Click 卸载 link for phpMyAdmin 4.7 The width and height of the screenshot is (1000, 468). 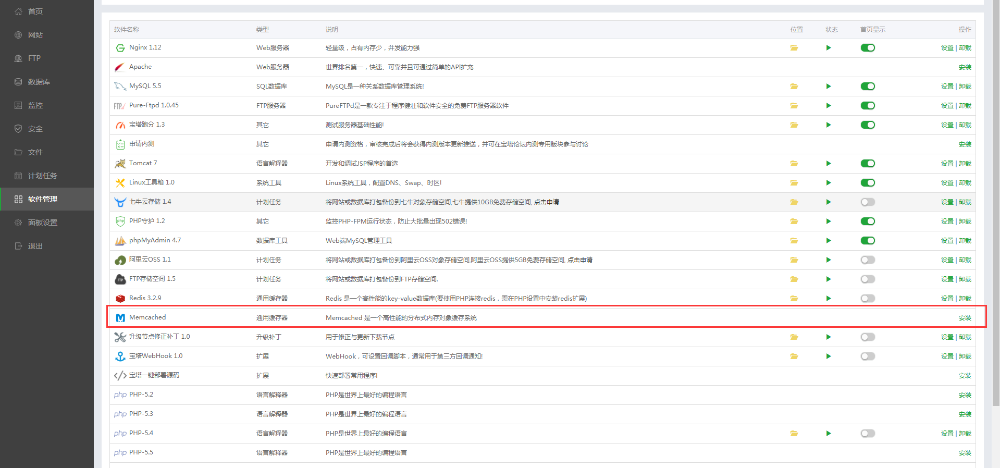965,241
